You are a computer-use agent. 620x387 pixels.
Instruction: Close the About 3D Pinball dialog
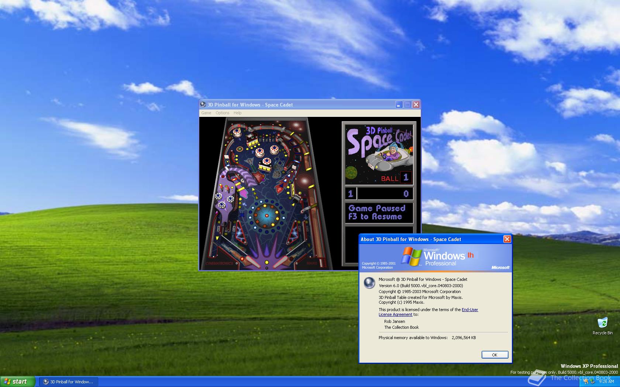(x=507, y=239)
